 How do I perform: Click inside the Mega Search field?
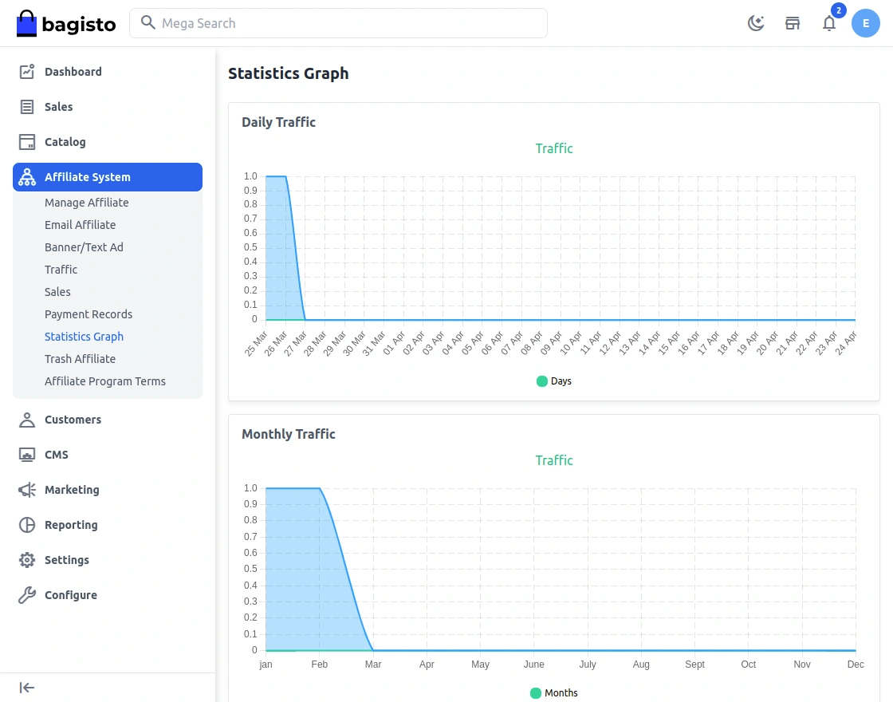(x=338, y=23)
